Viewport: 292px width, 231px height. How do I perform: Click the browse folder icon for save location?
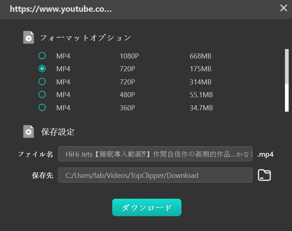[264, 175]
